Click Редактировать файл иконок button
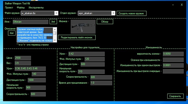 (77, 37)
